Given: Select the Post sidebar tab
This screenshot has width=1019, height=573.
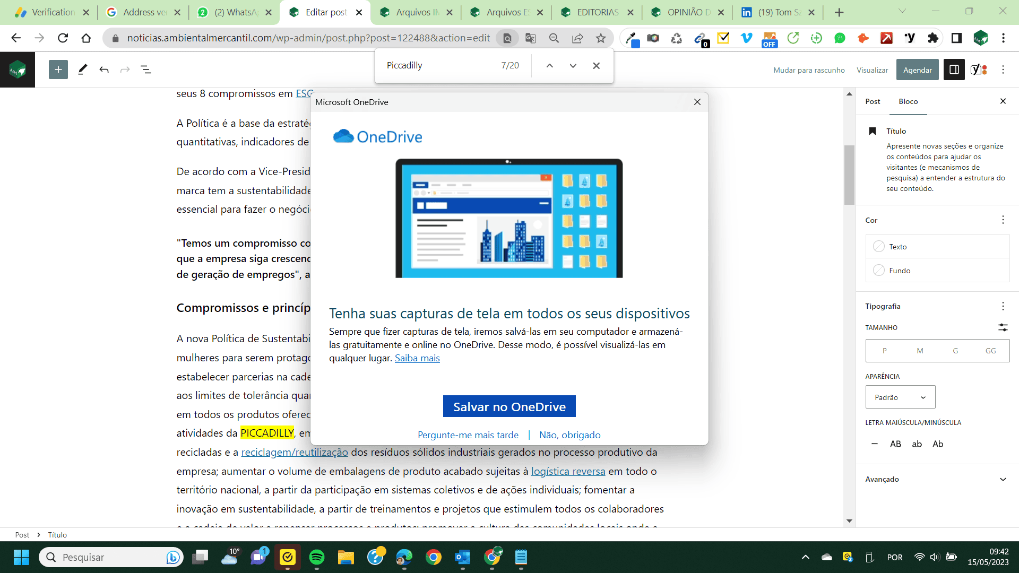Looking at the screenshot, I should [x=873, y=101].
